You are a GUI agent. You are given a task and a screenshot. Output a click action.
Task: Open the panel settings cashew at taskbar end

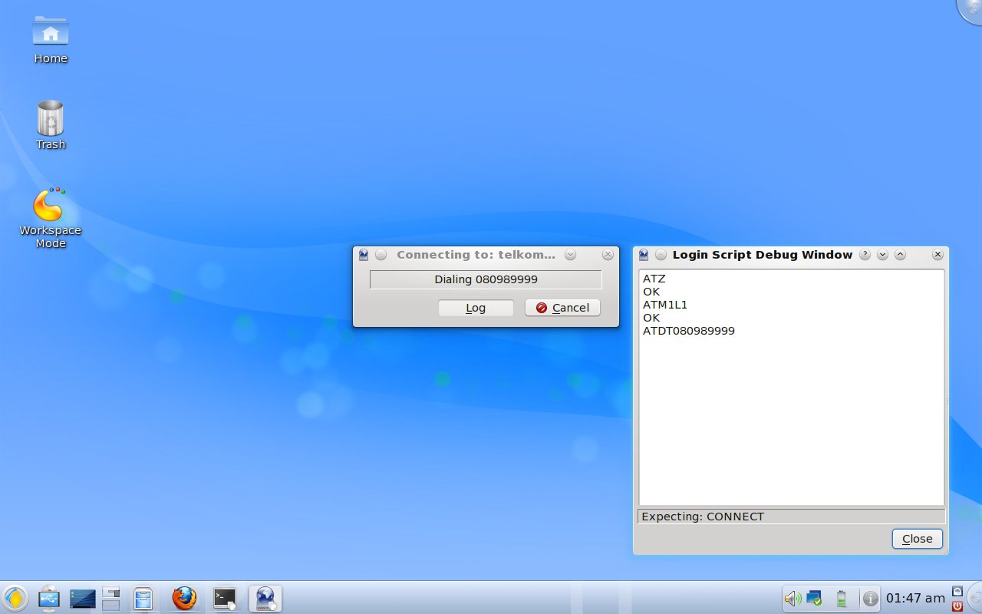click(974, 598)
